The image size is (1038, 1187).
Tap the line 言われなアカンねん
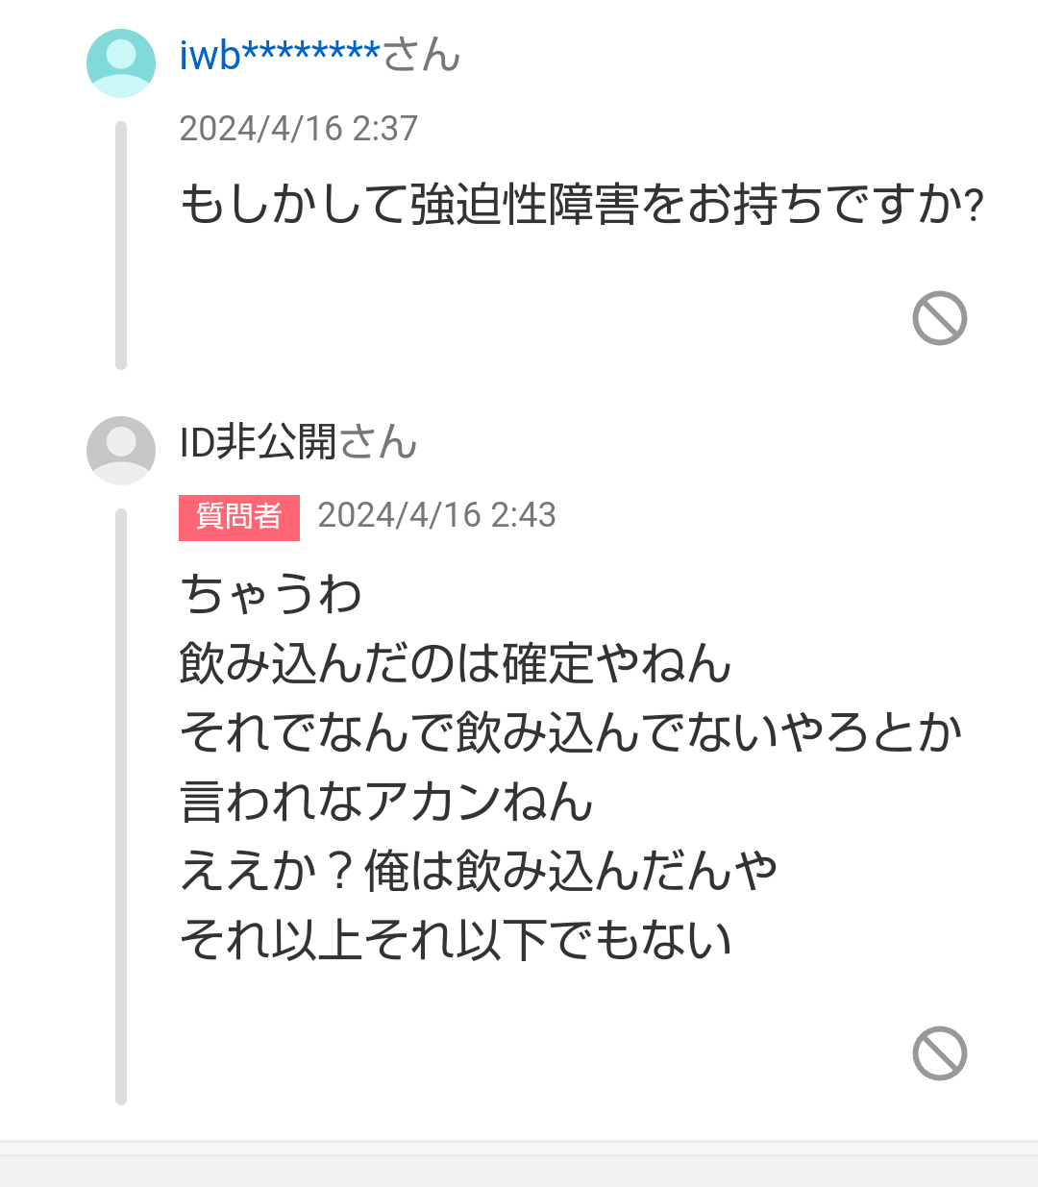[x=386, y=802]
